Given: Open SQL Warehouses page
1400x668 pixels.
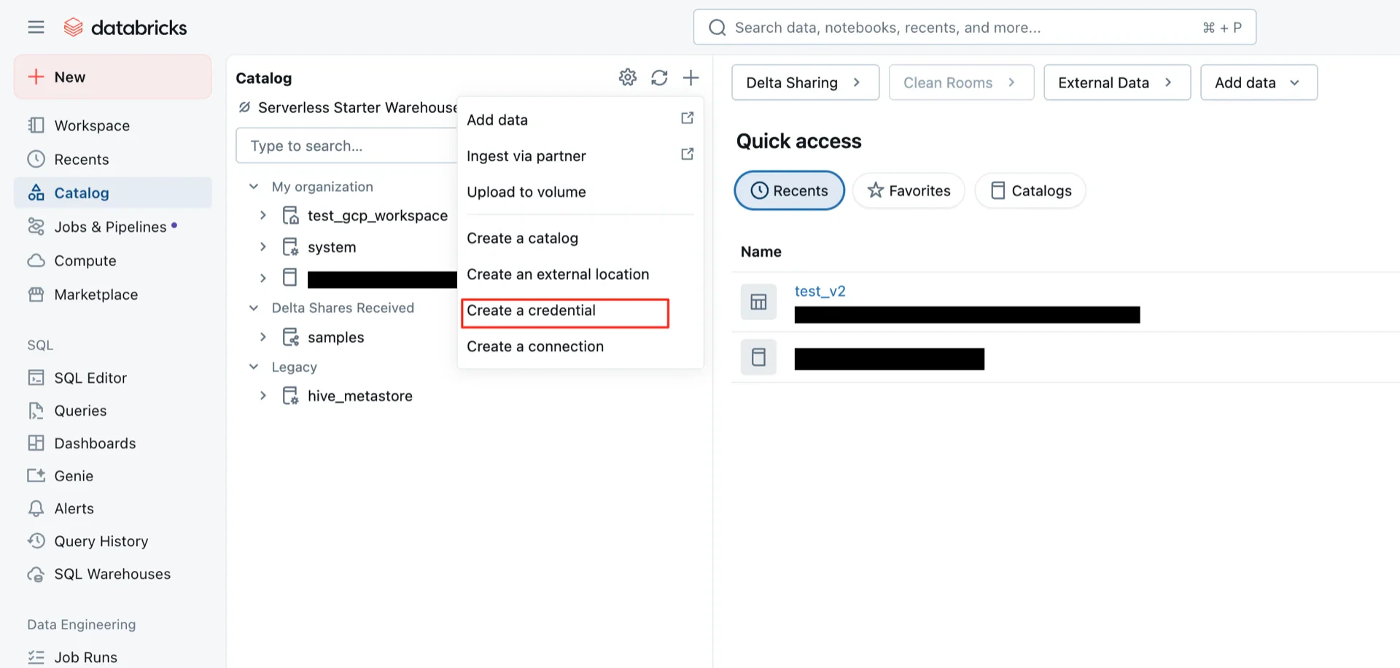Looking at the screenshot, I should tap(113, 574).
